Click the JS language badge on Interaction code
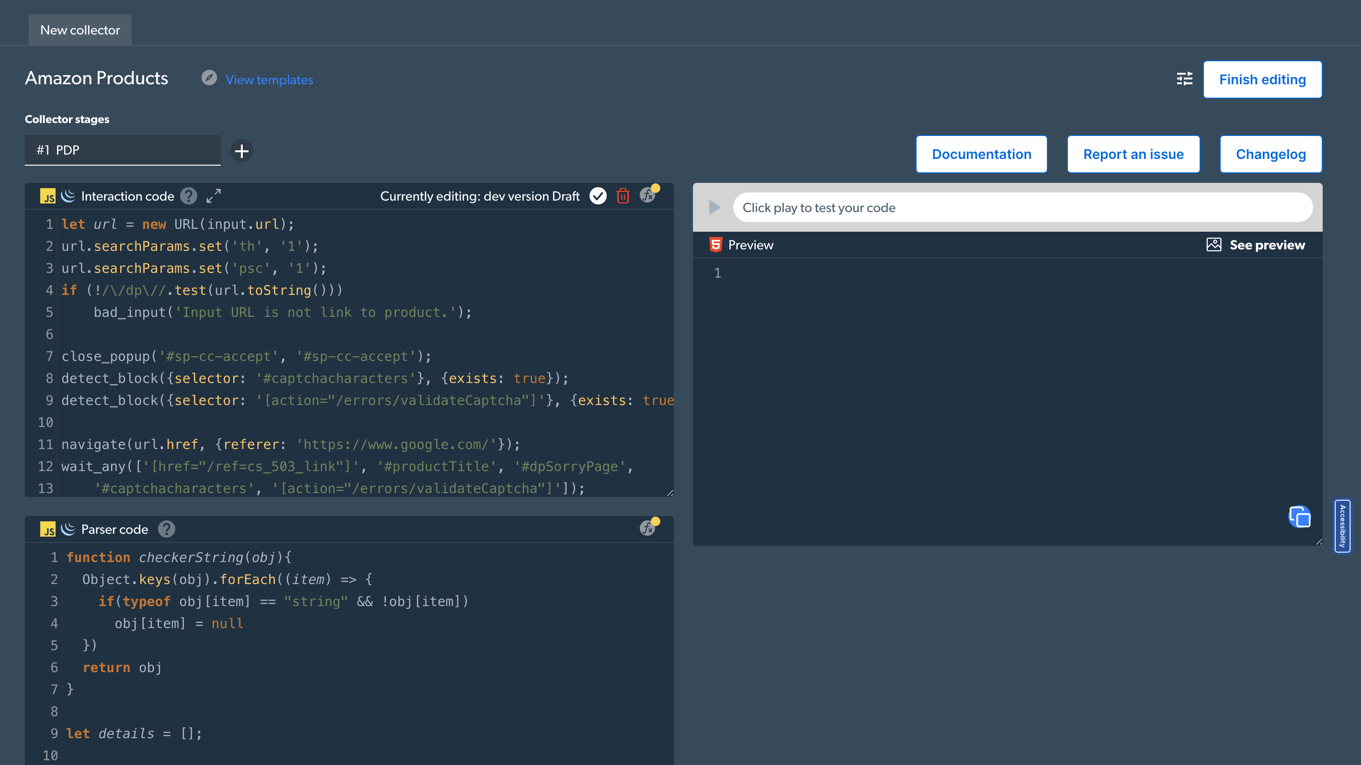Screen dimensions: 1361x765 (x=48, y=195)
